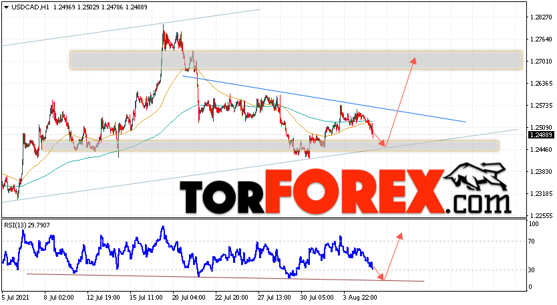The image size is (557, 305).
Task: Select the 15 Jul 11:00 time label
Action: tap(146, 297)
